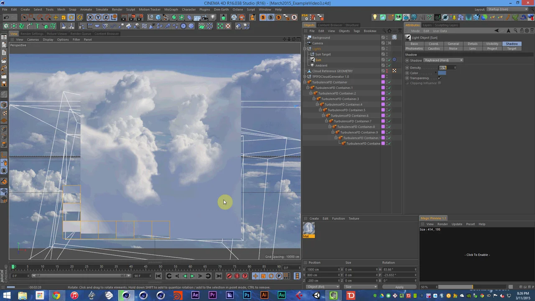Add a Light object bulb icon

[213, 18]
